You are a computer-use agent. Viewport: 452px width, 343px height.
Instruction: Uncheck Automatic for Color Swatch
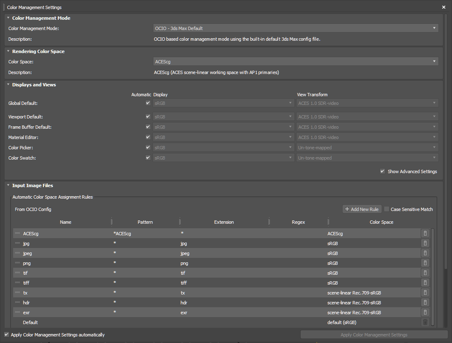pyautogui.click(x=148, y=158)
